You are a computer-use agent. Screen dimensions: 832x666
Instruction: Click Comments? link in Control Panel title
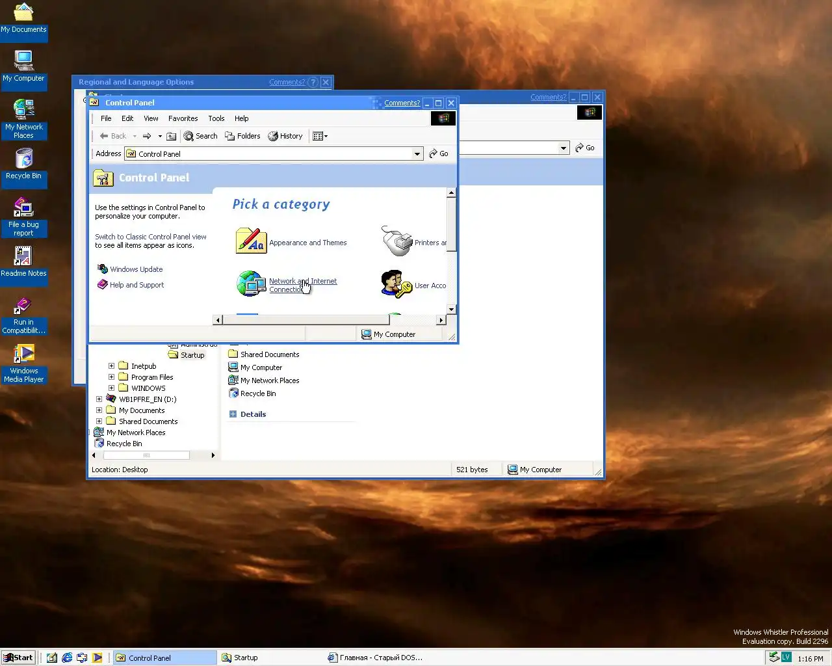(402, 103)
